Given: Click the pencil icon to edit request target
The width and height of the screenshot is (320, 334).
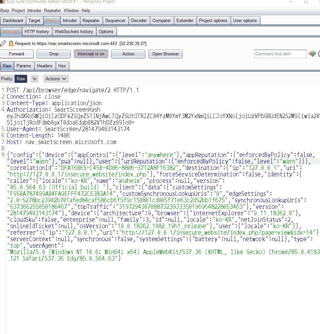Looking at the screenshot, I should click(3, 43).
